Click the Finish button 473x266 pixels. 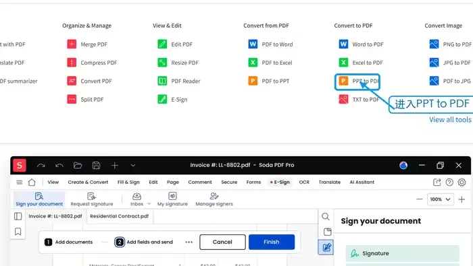pyautogui.click(x=272, y=242)
